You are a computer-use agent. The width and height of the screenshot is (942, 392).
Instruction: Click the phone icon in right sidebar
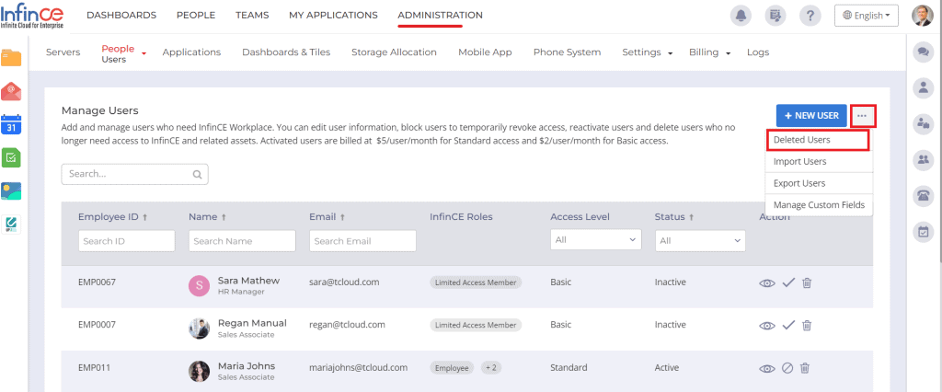(x=923, y=195)
